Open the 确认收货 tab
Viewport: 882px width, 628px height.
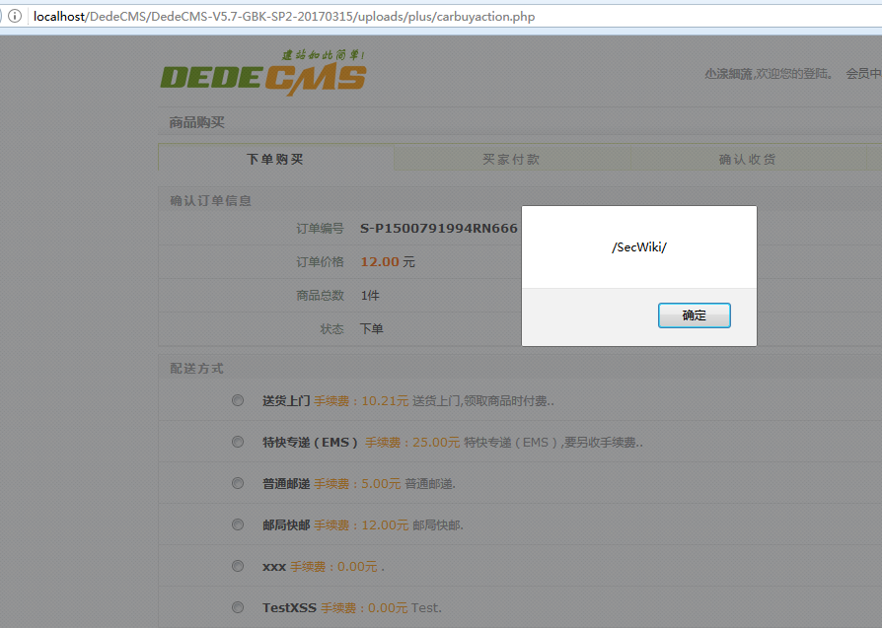[748, 157]
